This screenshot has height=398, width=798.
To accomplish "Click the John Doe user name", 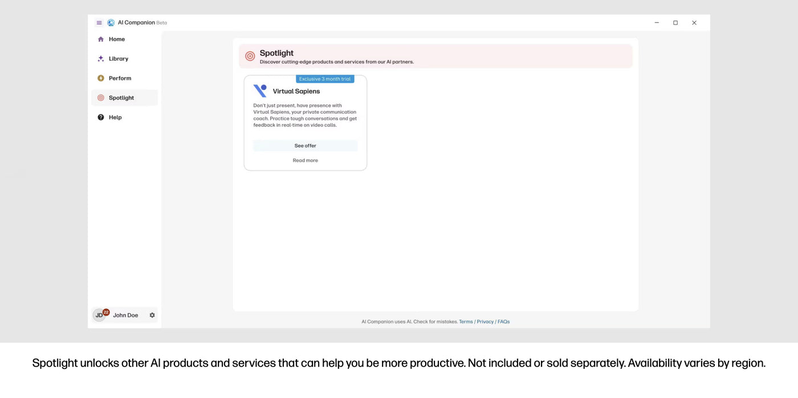I will coord(125,315).
